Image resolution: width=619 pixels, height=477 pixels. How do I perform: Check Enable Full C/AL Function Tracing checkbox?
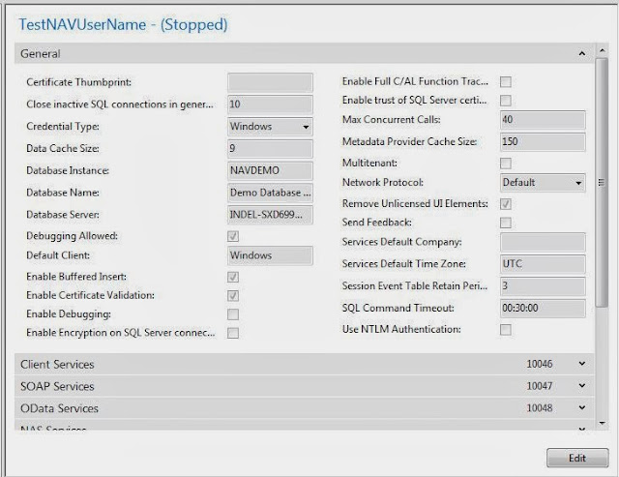(506, 81)
